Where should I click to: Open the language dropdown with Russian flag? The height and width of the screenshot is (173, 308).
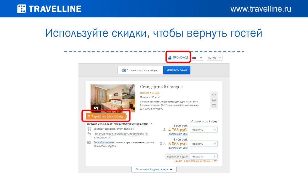pos(197,58)
